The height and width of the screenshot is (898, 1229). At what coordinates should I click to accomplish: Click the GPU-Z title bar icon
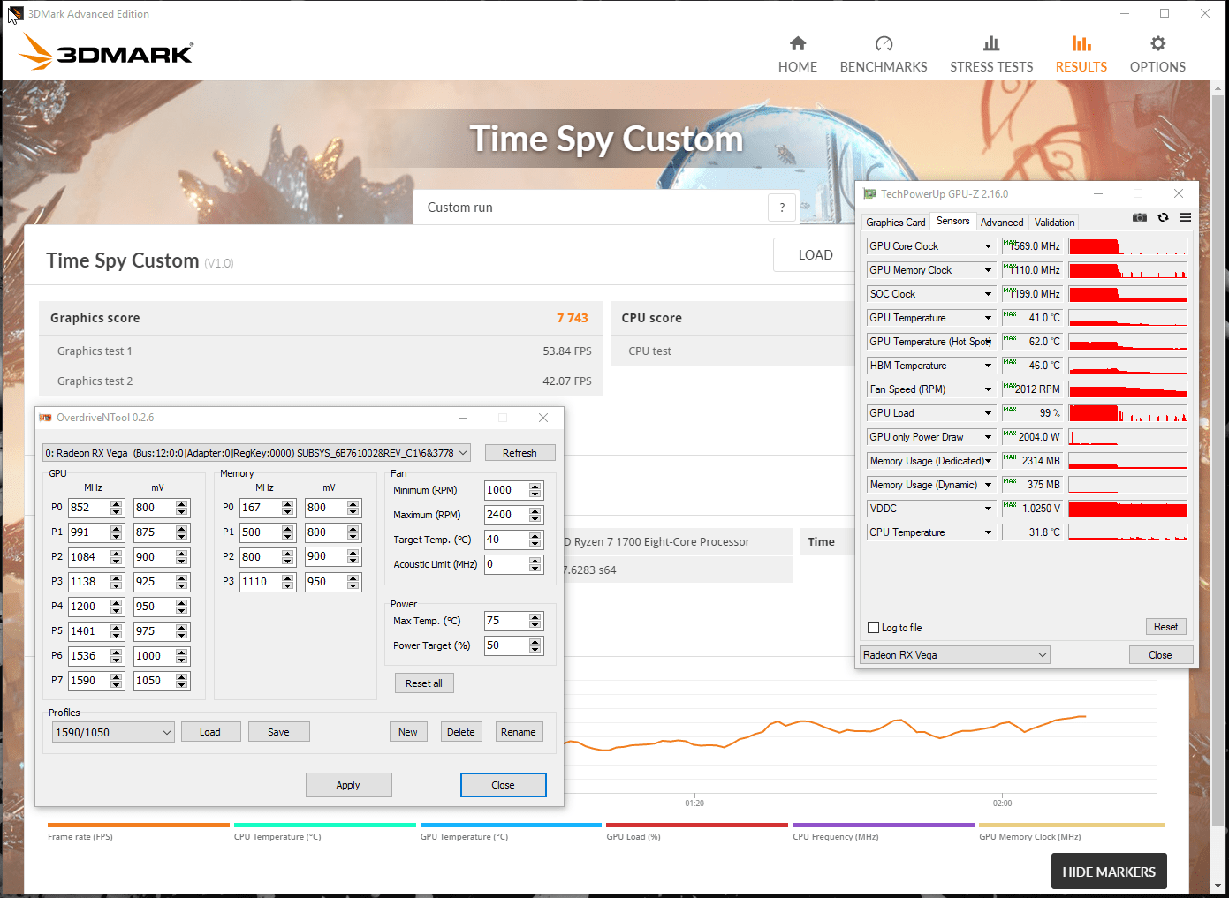[x=869, y=194]
